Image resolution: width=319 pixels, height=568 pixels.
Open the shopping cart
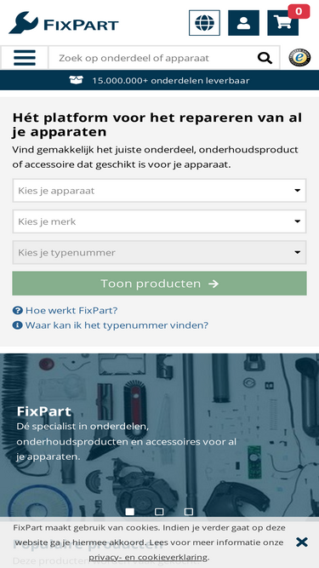pos(282,23)
